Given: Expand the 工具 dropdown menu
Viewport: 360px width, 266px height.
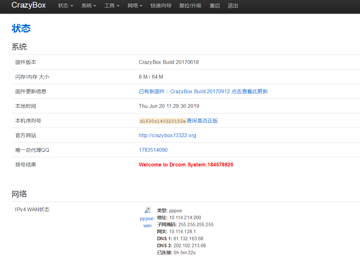Looking at the screenshot, I should click(112, 6).
